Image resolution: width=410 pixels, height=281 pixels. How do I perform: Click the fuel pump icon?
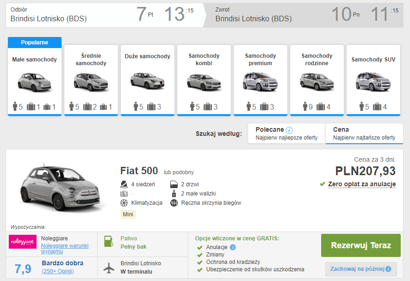pyautogui.click(x=108, y=242)
